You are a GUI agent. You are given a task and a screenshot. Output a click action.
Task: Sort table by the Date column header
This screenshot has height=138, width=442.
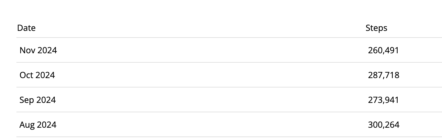point(26,28)
